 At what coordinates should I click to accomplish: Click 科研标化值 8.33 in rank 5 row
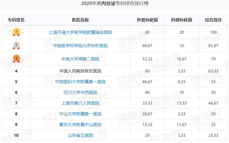[x=182, y=82]
